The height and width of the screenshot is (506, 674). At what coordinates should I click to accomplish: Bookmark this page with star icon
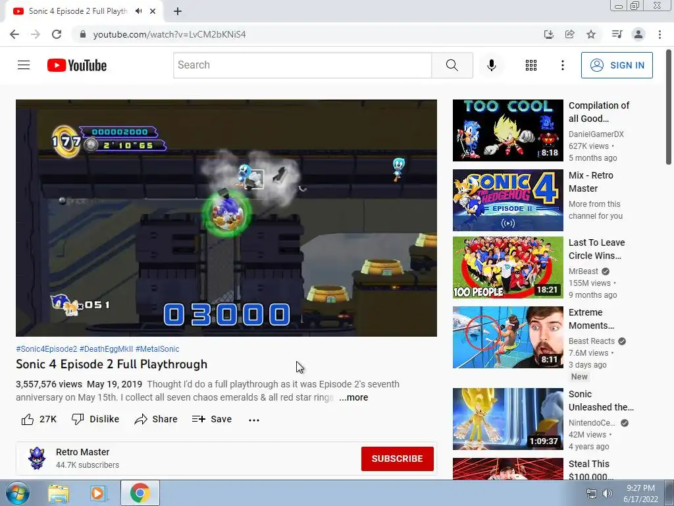coord(591,34)
